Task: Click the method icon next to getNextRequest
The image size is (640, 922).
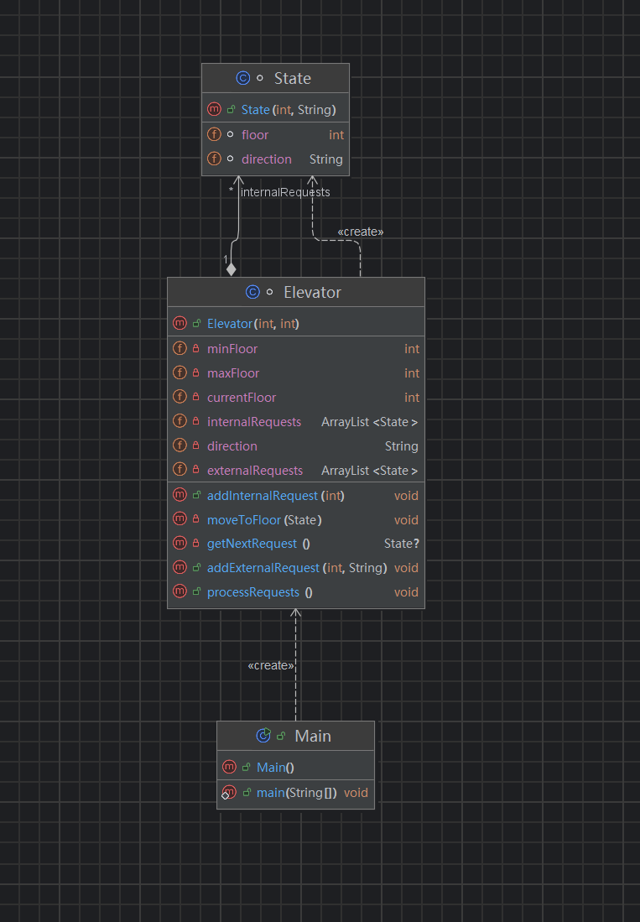Action: click(180, 543)
